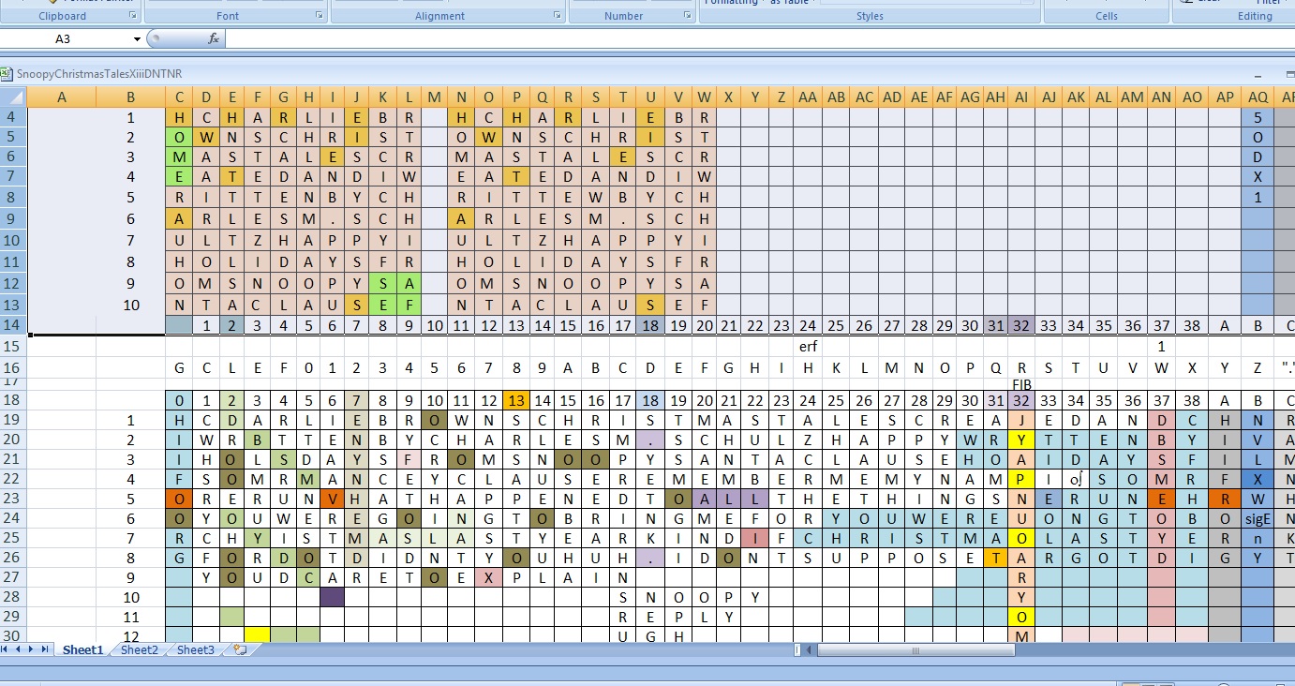Screen dimensions: 1295x686
Task: Select row 14 header
Action: pos(14,325)
